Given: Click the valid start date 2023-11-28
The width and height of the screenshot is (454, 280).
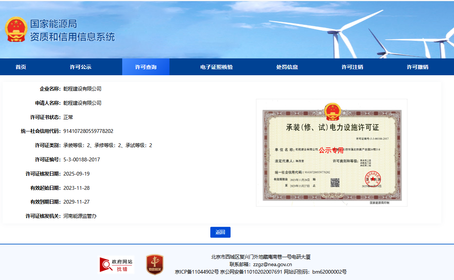Looking at the screenshot, I should [76, 188].
